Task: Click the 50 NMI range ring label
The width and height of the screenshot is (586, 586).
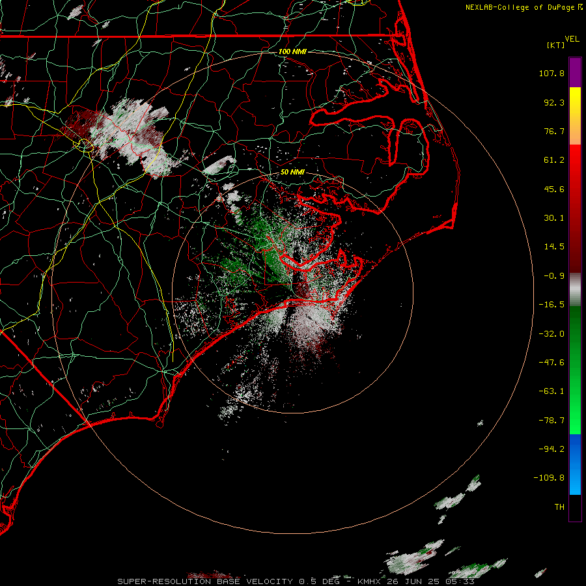Action: click(292, 173)
